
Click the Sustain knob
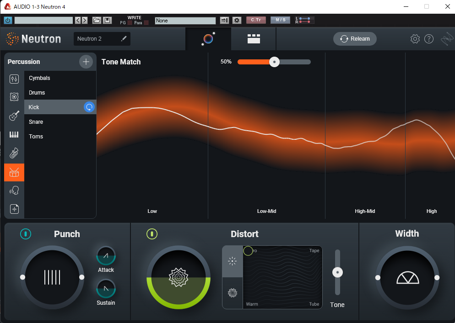click(106, 289)
